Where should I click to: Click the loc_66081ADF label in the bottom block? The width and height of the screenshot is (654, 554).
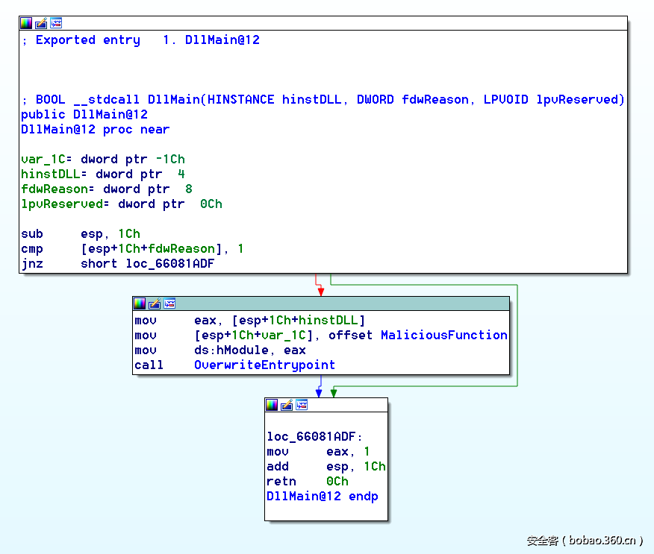(x=314, y=437)
